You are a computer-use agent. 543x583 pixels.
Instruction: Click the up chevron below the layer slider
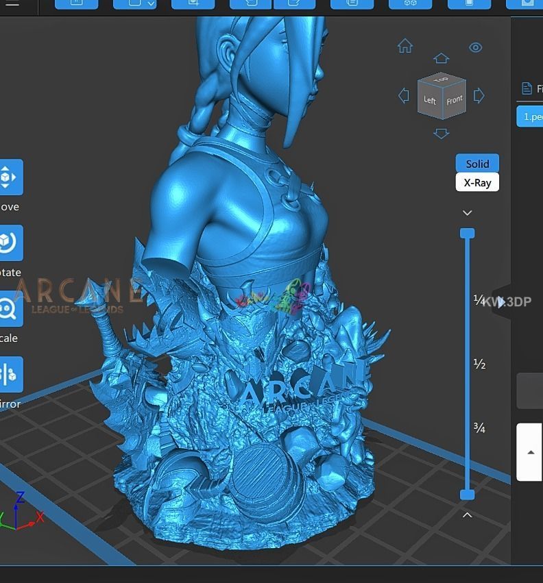point(468,515)
